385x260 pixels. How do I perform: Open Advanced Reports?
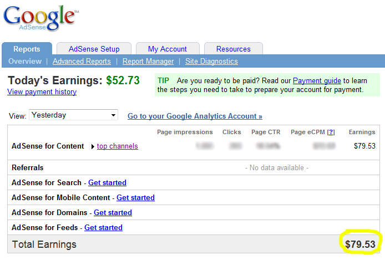pyautogui.click(x=82, y=61)
